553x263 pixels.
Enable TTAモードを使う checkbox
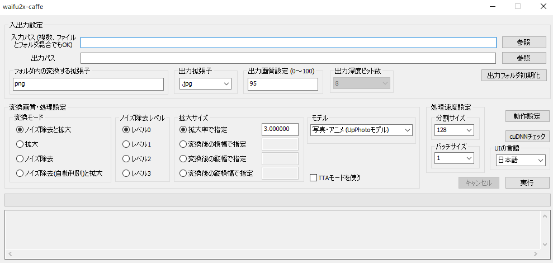[335, 177]
